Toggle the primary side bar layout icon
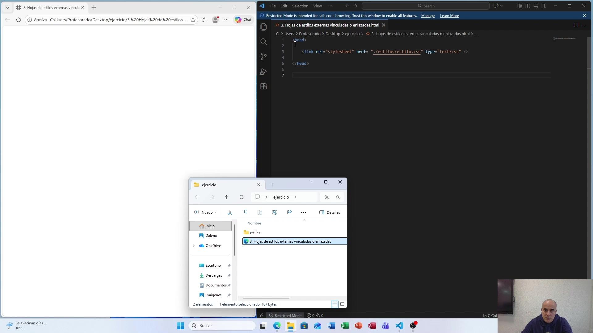The image size is (593, 333). 528,6
